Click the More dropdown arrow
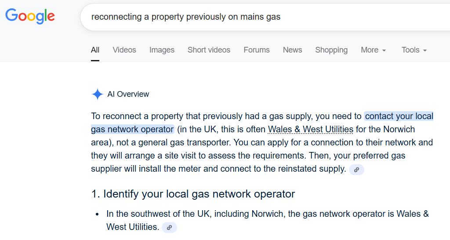 click(x=384, y=51)
